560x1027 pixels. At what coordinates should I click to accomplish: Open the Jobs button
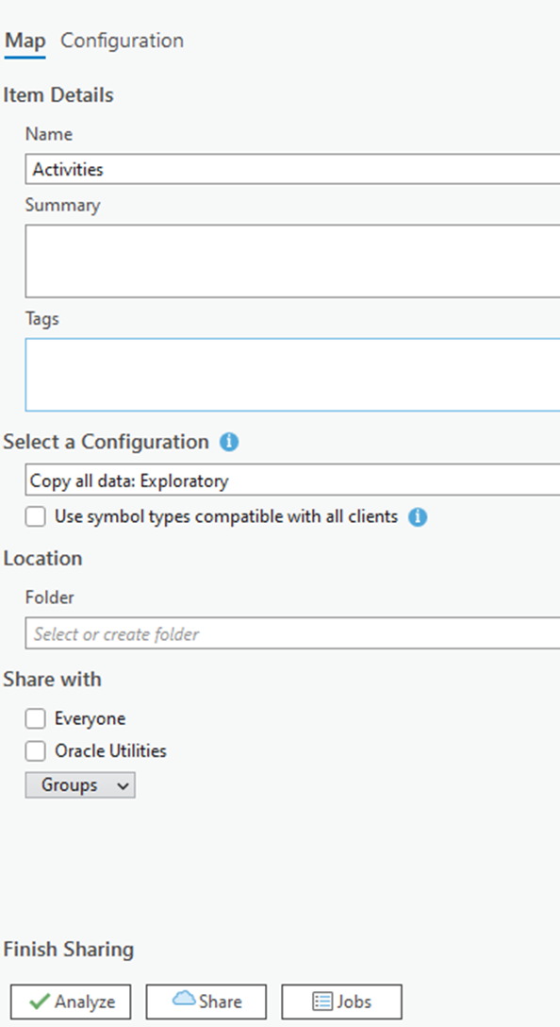click(341, 1002)
